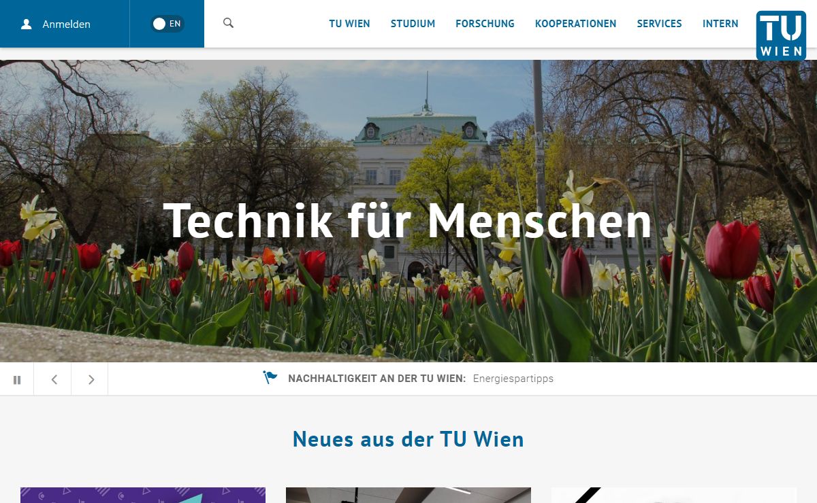
Task: Click the TU Wien logo
Action: [x=781, y=35]
